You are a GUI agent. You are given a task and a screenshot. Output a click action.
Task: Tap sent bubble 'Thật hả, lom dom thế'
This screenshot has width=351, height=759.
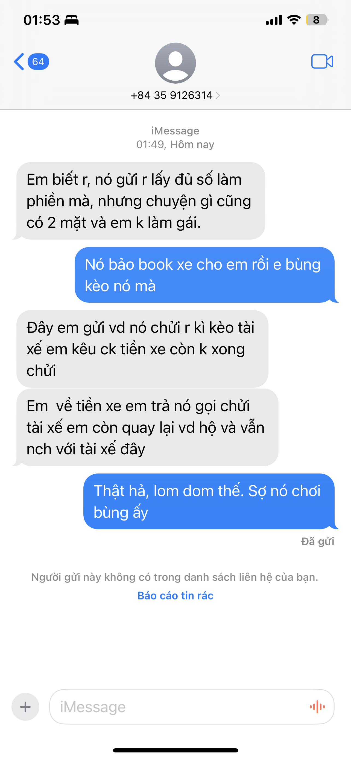click(x=209, y=501)
